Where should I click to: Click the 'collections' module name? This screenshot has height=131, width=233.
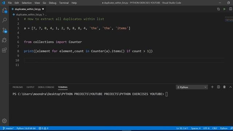[44, 42]
